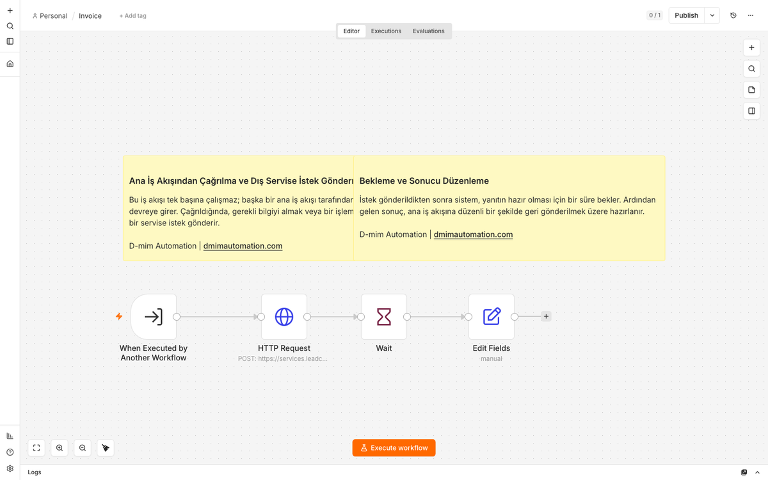Image resolution: width=768 pixels, height=480 pixels.
Task: Click the Wait node output connector
Action: 407,317
